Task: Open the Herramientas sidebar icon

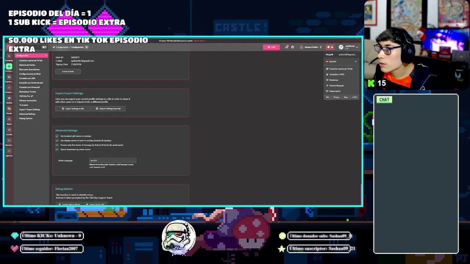Action: (9, 140)
